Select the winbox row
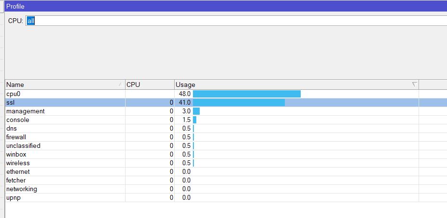The image size is (447, 218). (226, 154)
